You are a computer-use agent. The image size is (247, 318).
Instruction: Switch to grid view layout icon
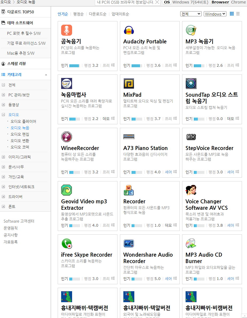point(232,14)
